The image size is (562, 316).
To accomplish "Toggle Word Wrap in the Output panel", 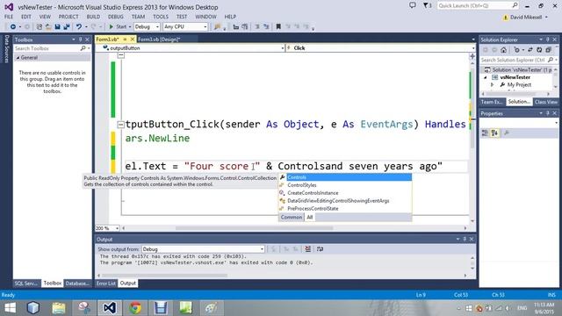I will coord(320,249).
